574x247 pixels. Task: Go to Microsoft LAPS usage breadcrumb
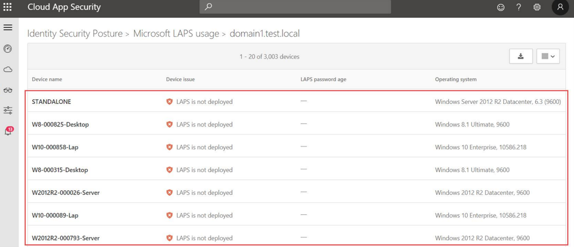pyautogui.click(x=176, y=34)
